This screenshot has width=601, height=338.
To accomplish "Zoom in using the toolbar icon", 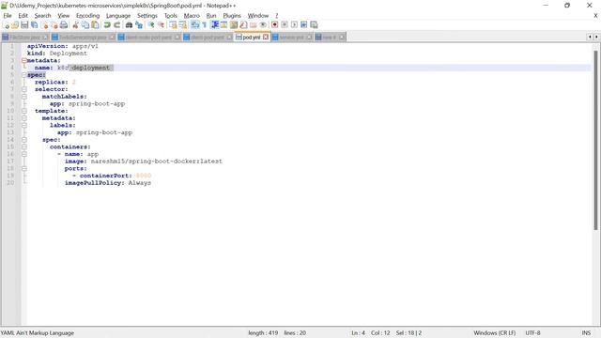I will [x=151, y=25].
